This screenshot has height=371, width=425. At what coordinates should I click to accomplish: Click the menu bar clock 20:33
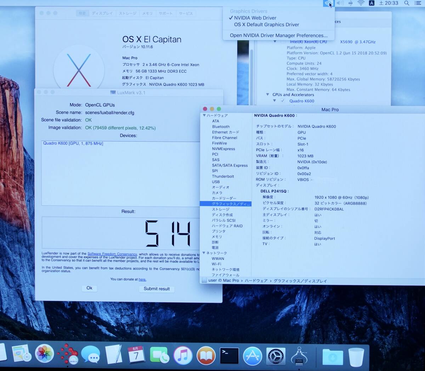point(389,3)
